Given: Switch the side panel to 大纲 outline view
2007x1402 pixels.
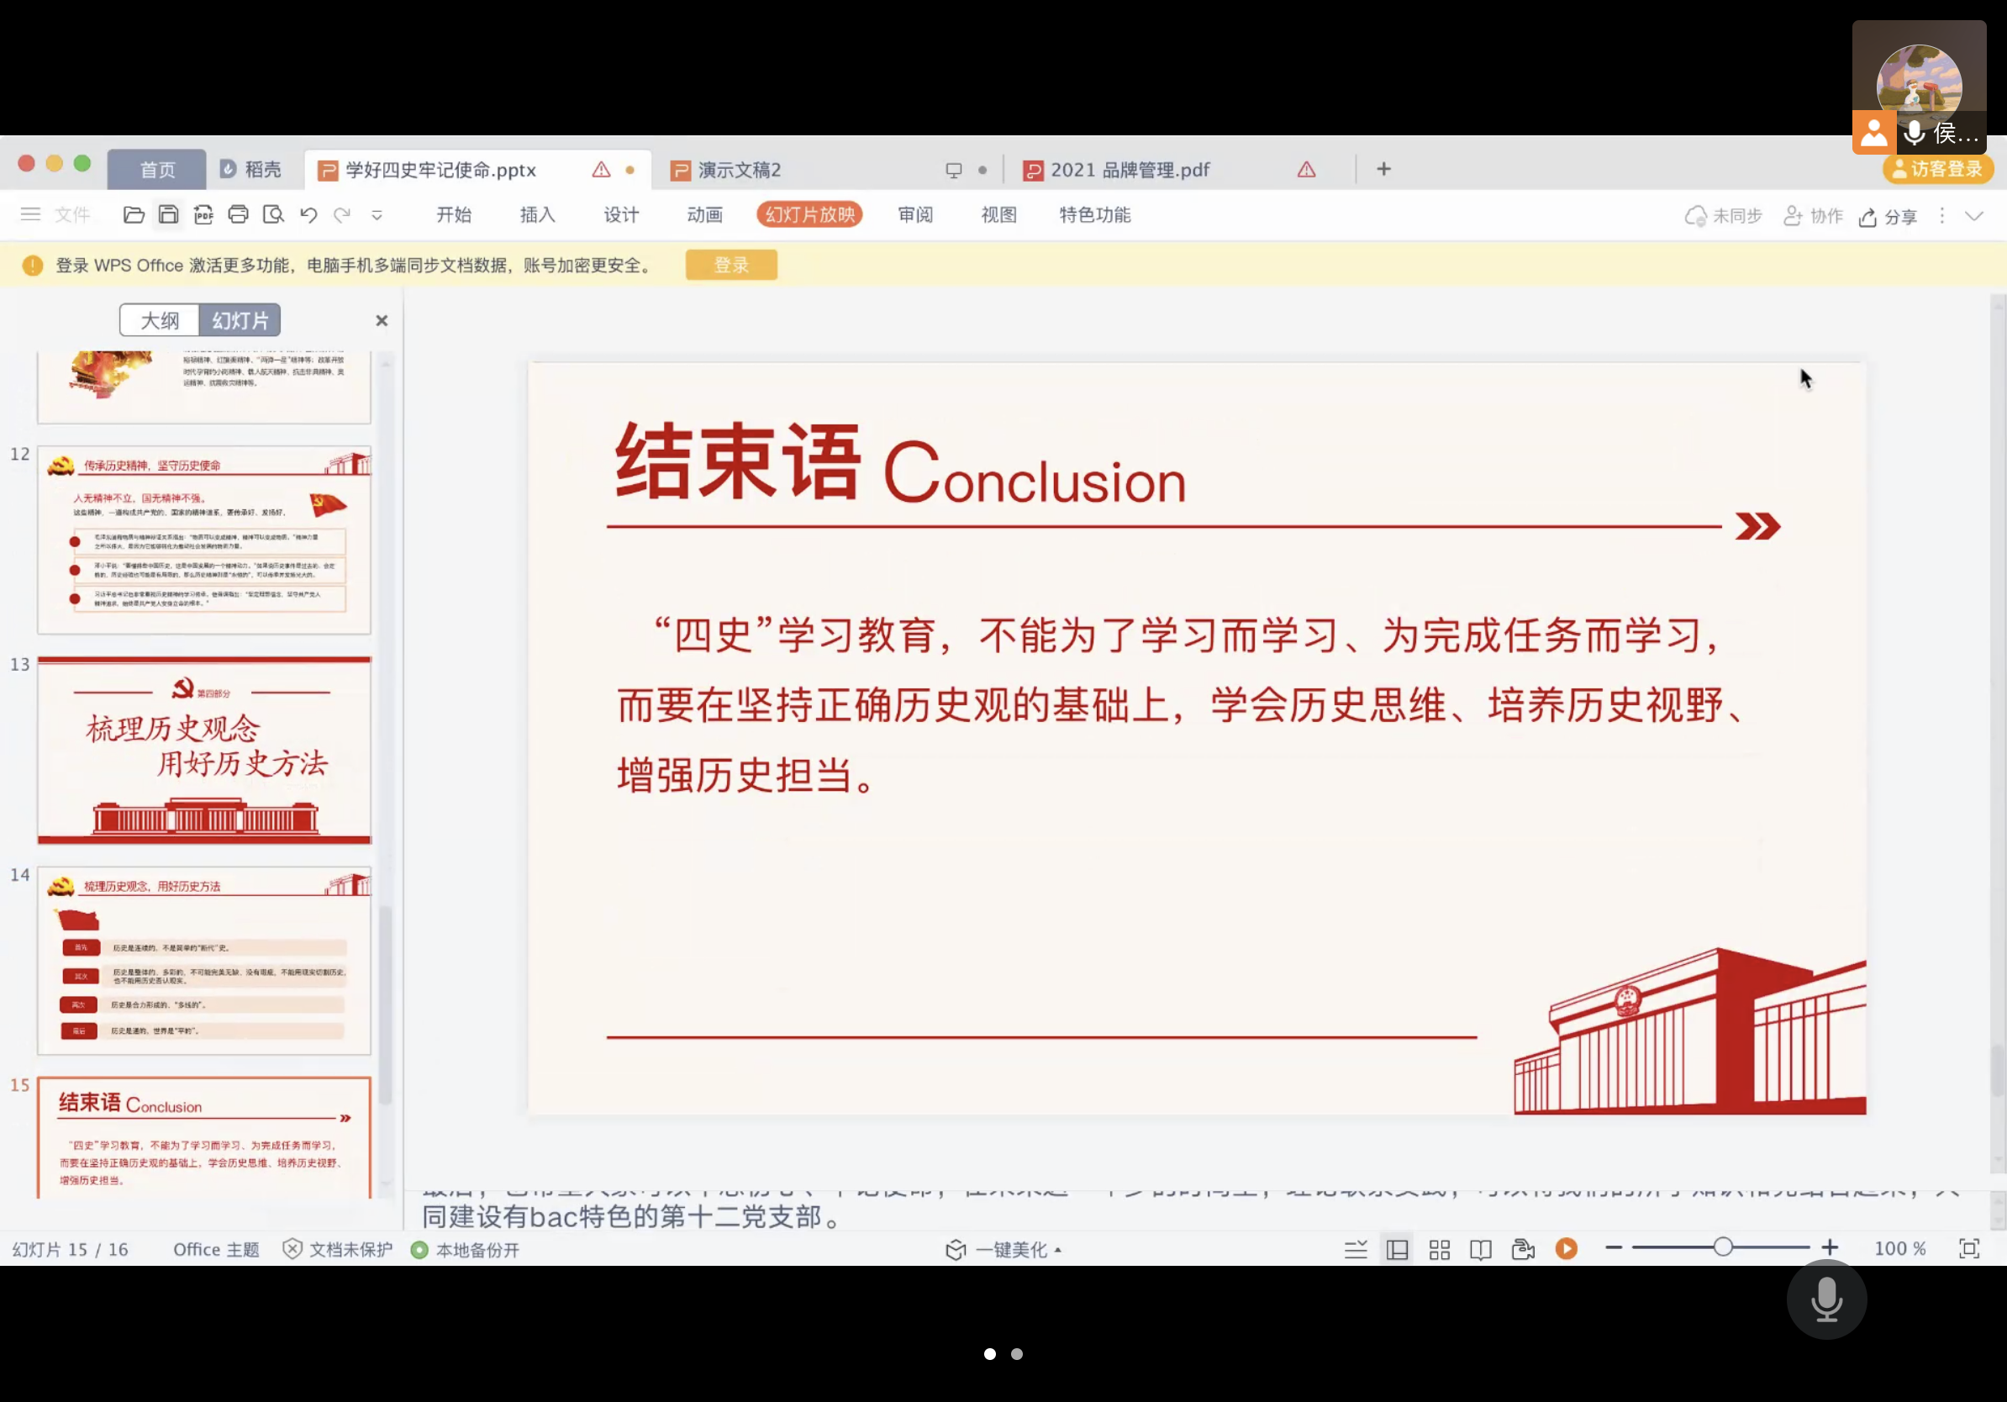Looking at the screenshot, I should (x=160, y=321).
